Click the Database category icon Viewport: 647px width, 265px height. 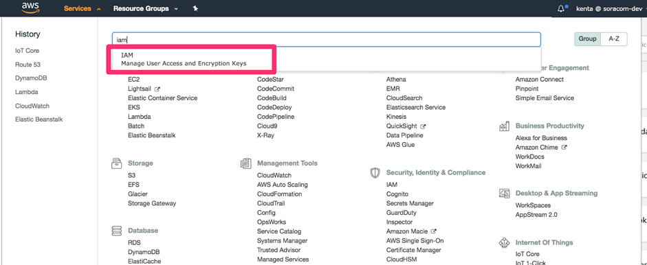point(116,231)
